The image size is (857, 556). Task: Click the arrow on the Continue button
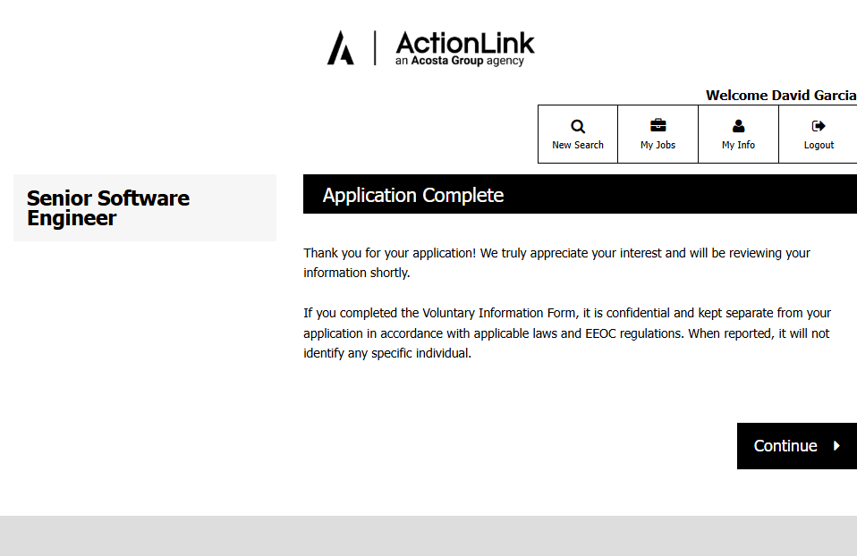click(836, 446)
